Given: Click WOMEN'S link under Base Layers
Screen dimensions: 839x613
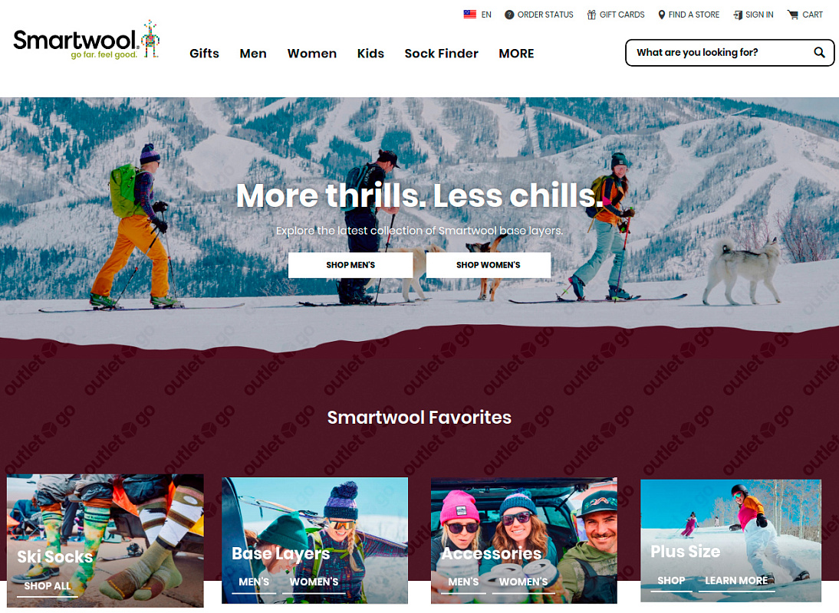Looking at the screenshot, I should tap(314, 582).
